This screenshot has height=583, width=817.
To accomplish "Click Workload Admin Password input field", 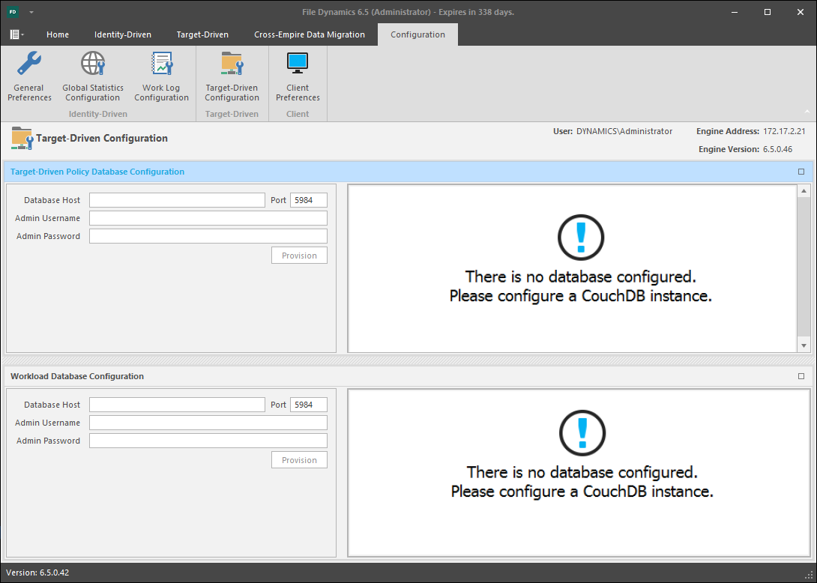I will tap(208, 441).
